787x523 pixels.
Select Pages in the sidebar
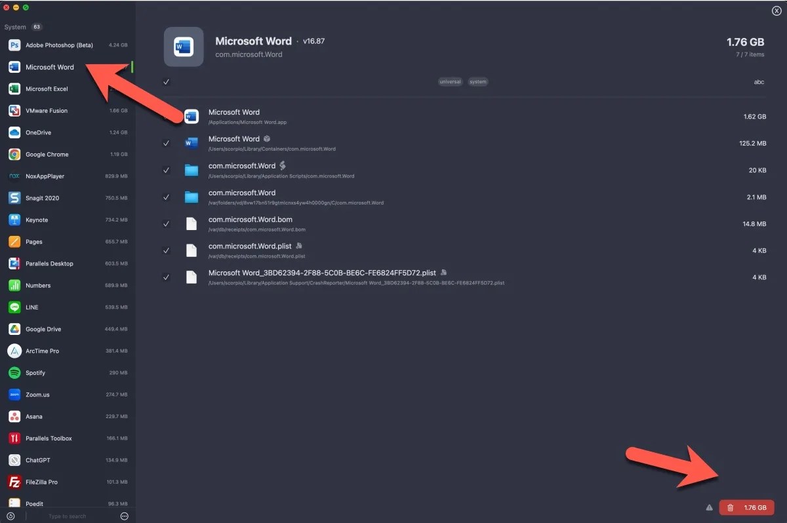point(68,242)
